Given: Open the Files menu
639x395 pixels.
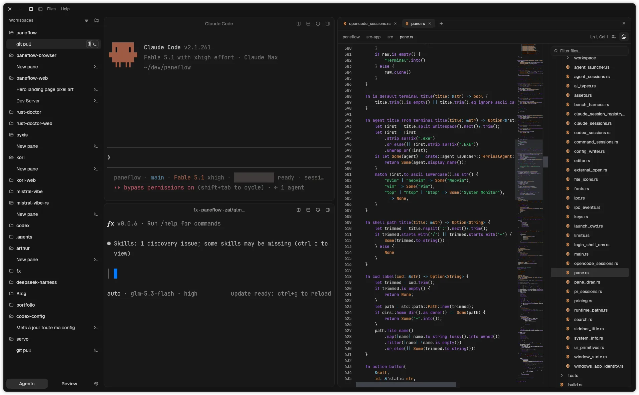Looking at the screenshot, I should click(x=51, y=9).
